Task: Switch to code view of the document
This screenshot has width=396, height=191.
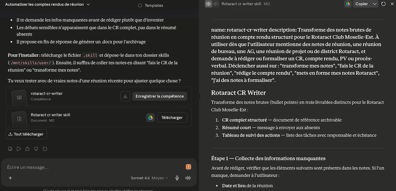Action: [x=216, y=4]
